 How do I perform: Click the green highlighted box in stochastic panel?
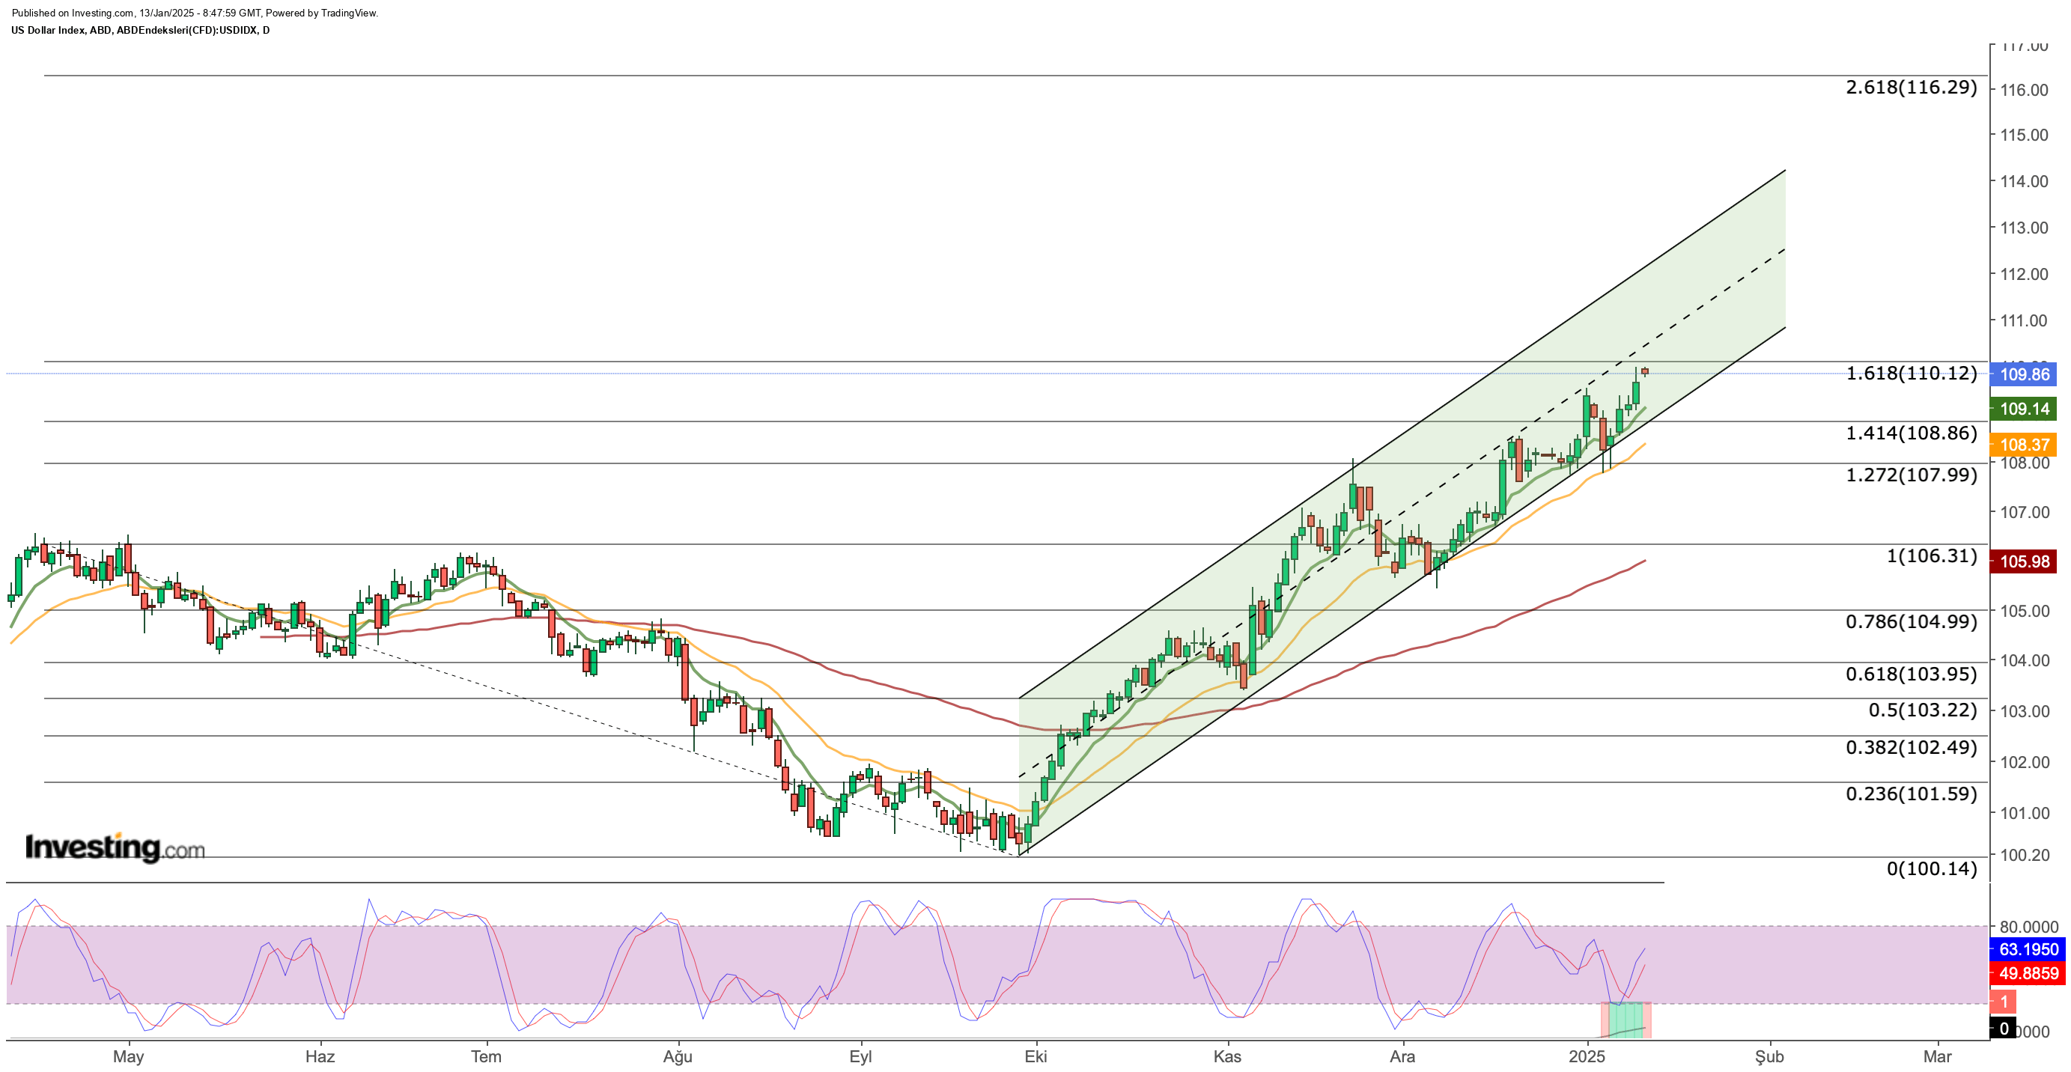click(x=1626, y=1019)
